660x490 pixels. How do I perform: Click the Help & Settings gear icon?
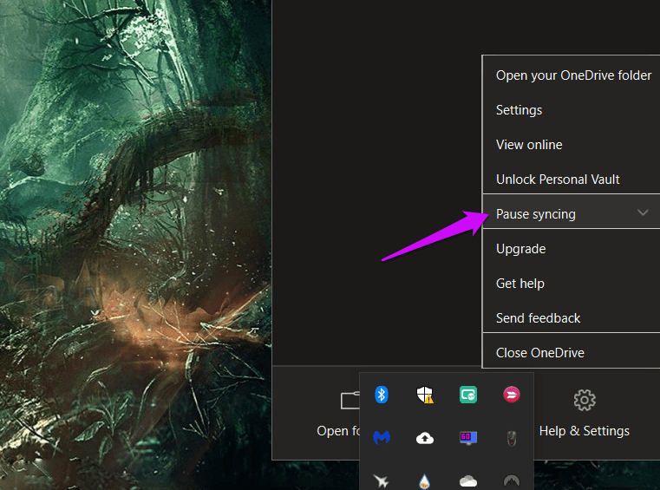point(585,400)
